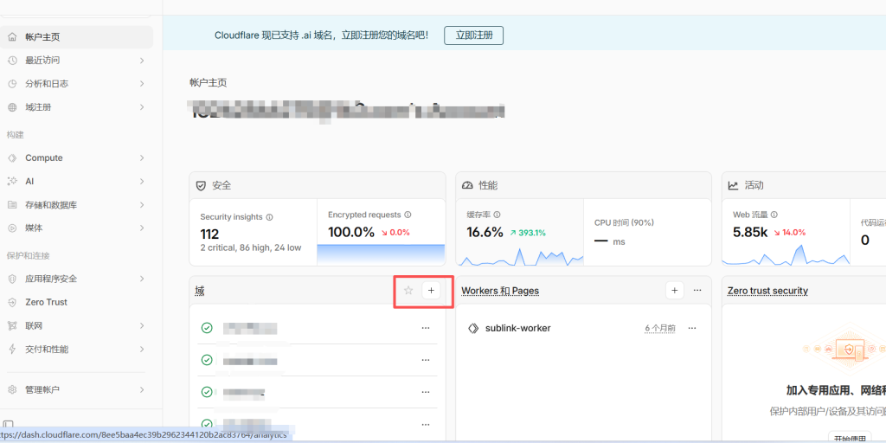Click the Zero trust security heading link
Viewport: 886px width, 443px height.
[767, 291]
